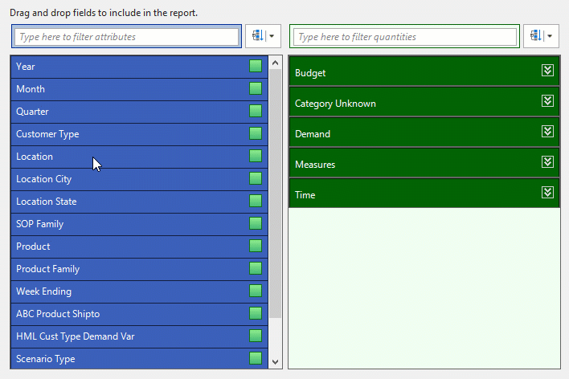Click the Measures group title text
The height and width of the screenshot is (379, 569).
[315, 165]
